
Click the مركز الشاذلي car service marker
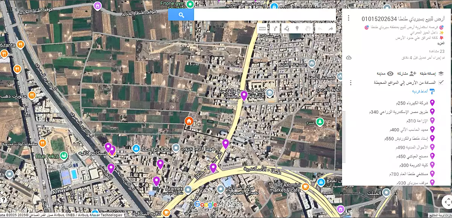tap(221, 189)
